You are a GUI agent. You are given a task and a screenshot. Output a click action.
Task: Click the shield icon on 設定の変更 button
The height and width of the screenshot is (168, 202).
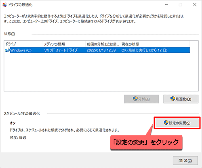point(166,122)
